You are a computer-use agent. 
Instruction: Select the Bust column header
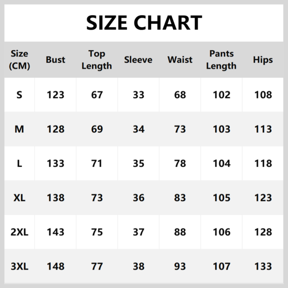[x=55, y=60]
